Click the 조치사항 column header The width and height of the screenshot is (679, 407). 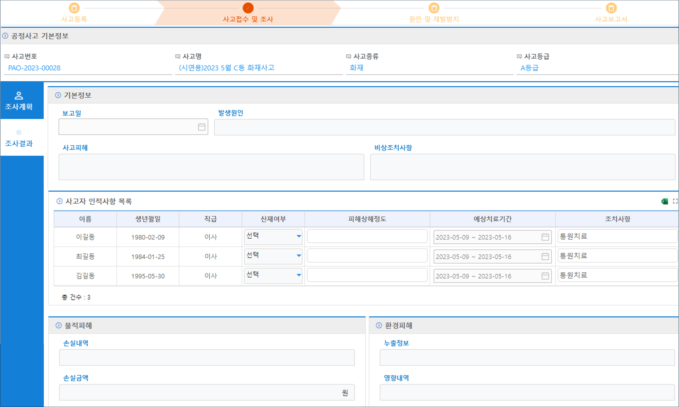coord(618,219)
